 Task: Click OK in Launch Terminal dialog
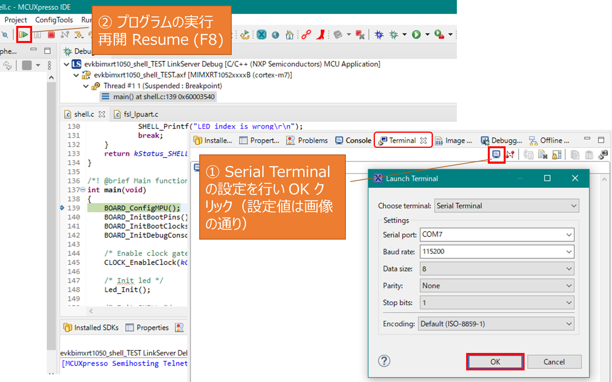click(x=495, y=362)
